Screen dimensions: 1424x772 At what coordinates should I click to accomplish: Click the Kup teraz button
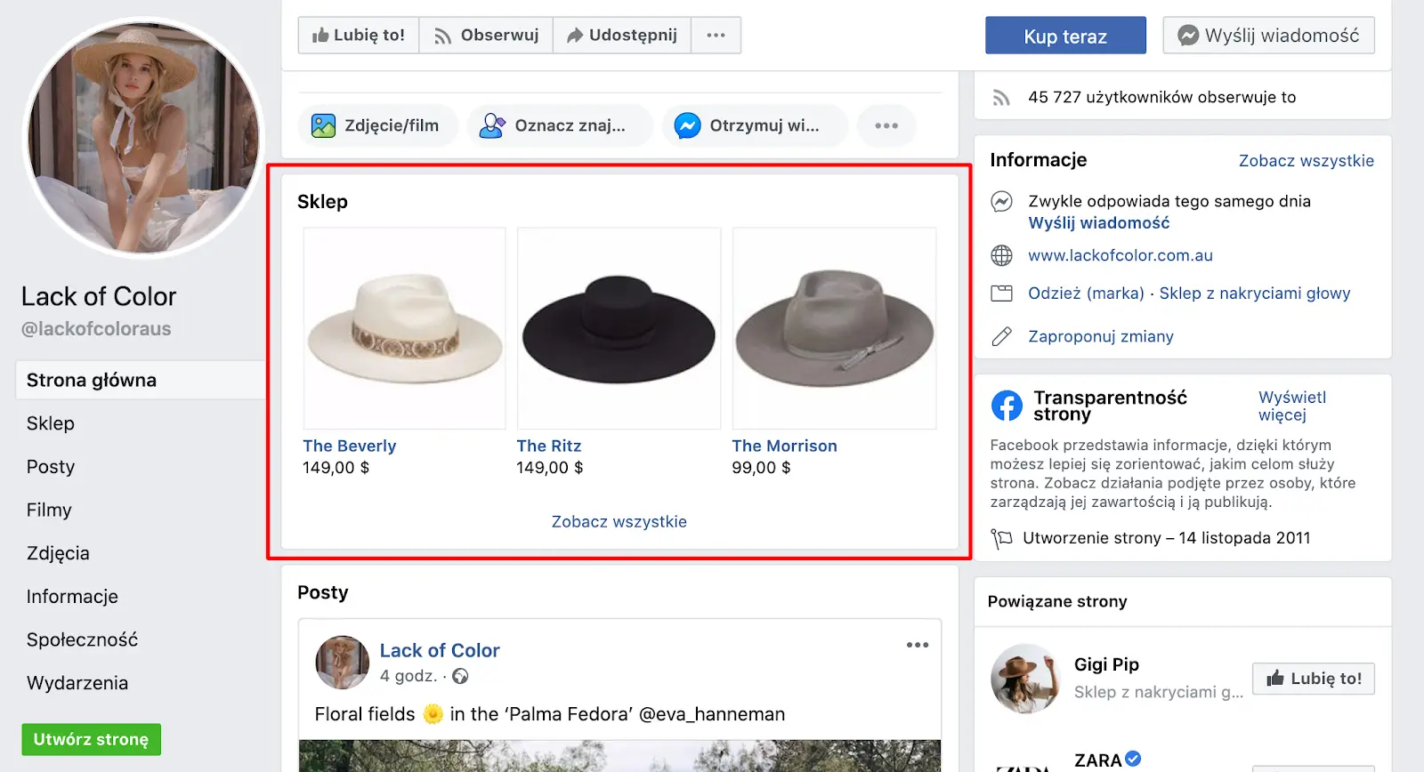[1065, 36]
